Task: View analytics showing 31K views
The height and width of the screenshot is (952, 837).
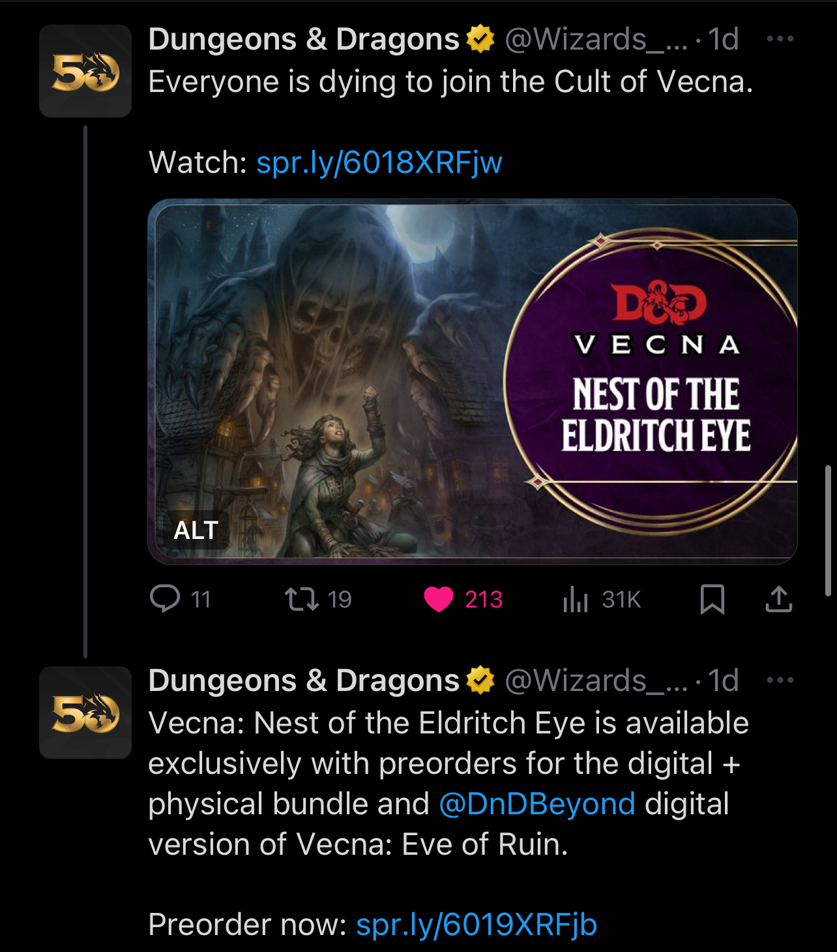Action: point(576,598)
